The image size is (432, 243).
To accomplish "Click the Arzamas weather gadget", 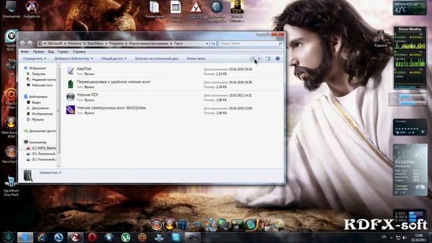I will [x=410, y=169].
